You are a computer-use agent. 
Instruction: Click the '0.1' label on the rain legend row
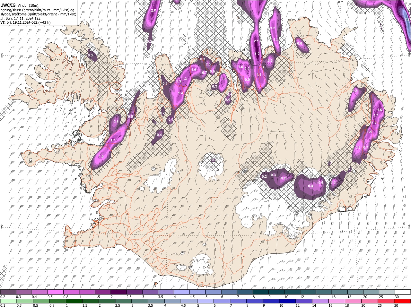[x=3, y=305]
